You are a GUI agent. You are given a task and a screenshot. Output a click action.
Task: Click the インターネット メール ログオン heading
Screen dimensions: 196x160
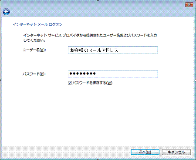(37, 24)
